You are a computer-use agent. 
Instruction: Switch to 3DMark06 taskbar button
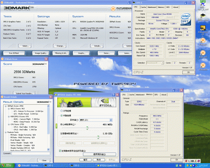click(29, 166)
